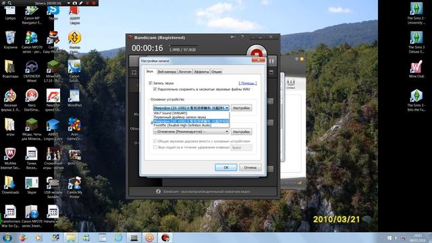
Task: Toggle the Запись звука checkbox
Action: [151, 83]
